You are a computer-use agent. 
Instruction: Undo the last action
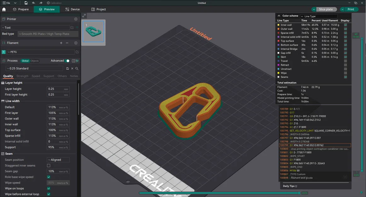[x=33, y=3]
